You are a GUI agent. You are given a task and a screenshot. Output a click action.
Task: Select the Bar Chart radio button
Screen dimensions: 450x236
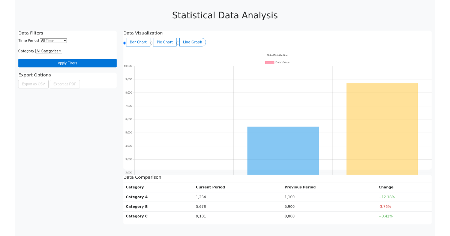pos(124,42)
